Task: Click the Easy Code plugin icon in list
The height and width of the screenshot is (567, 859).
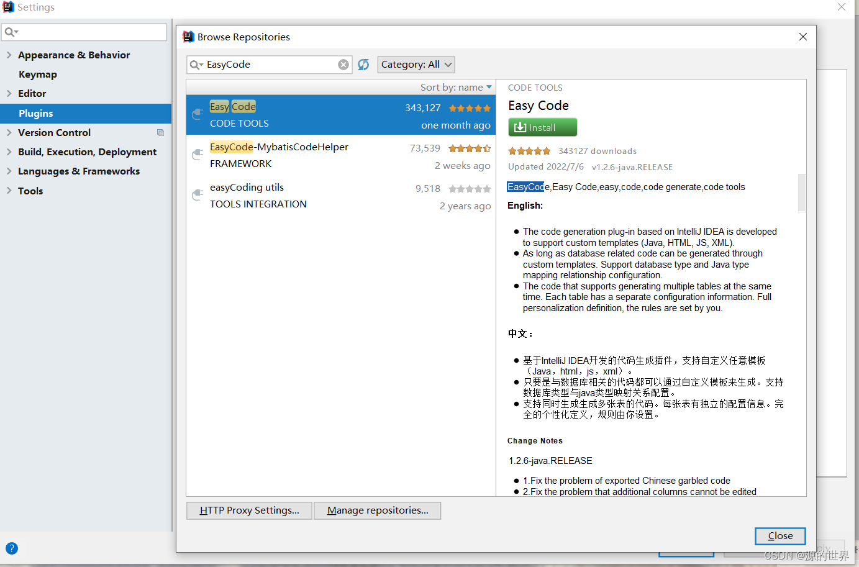Action: (198, 114)
